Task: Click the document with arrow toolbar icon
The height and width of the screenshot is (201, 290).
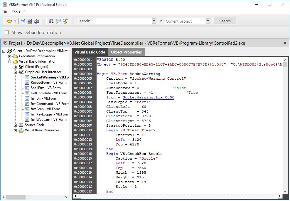Action: click(x=23, y=21)
